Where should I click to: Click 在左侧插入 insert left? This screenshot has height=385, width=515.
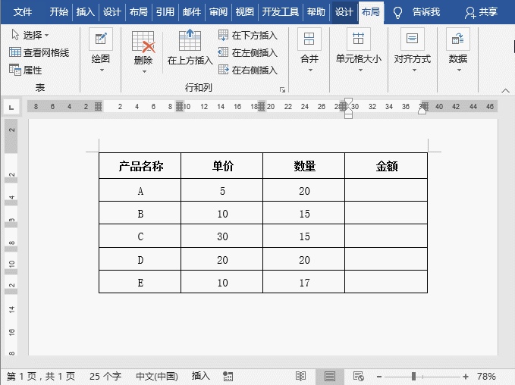pyautogui.click(x=248, y=52)
